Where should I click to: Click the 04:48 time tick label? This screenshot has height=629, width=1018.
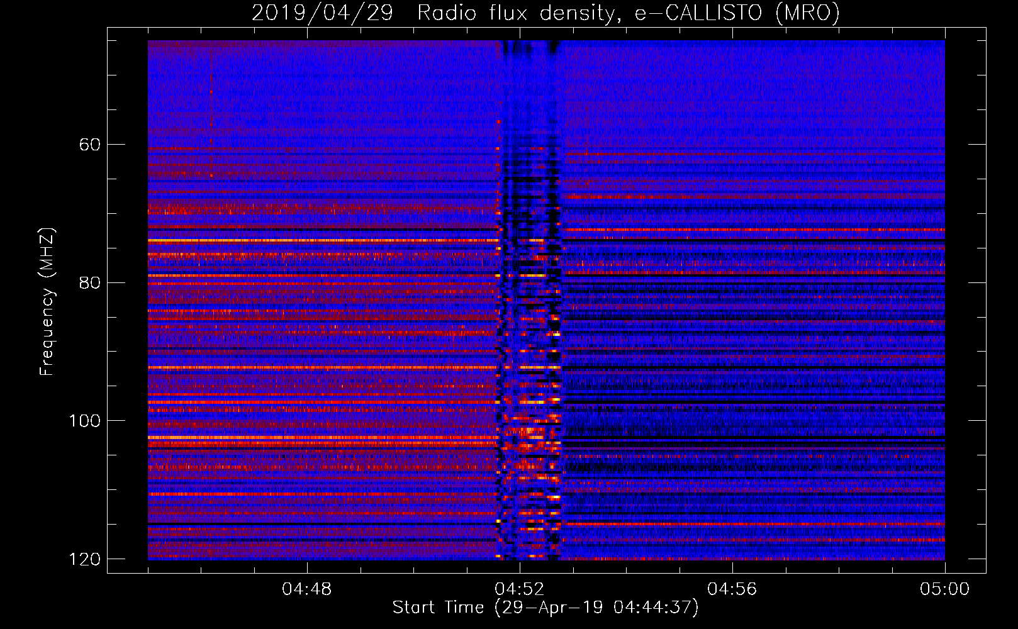click(x=306, y=589)
